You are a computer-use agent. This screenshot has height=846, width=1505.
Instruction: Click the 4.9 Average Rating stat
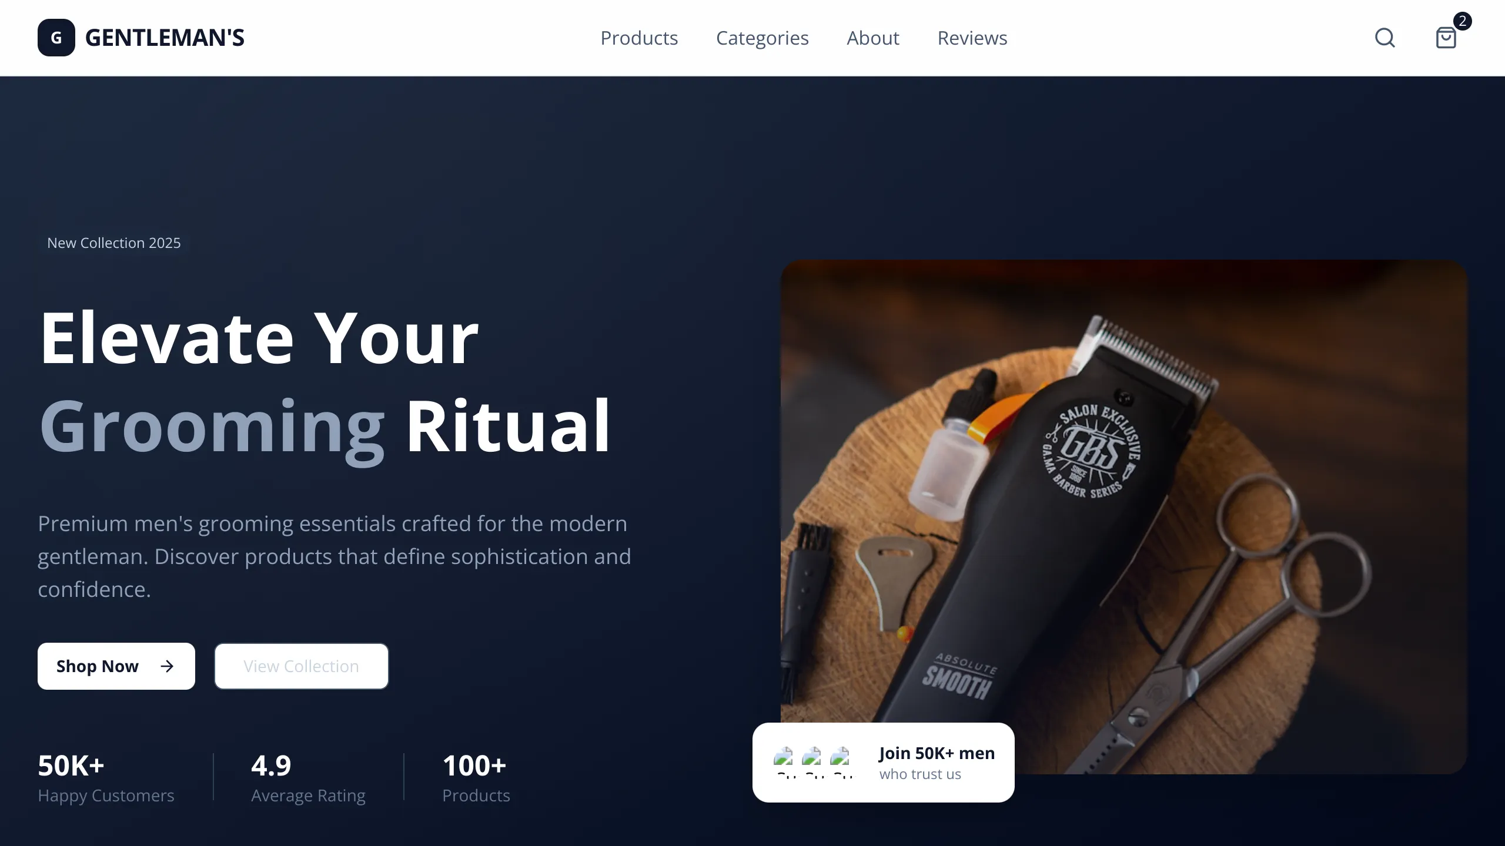[309, 778]
